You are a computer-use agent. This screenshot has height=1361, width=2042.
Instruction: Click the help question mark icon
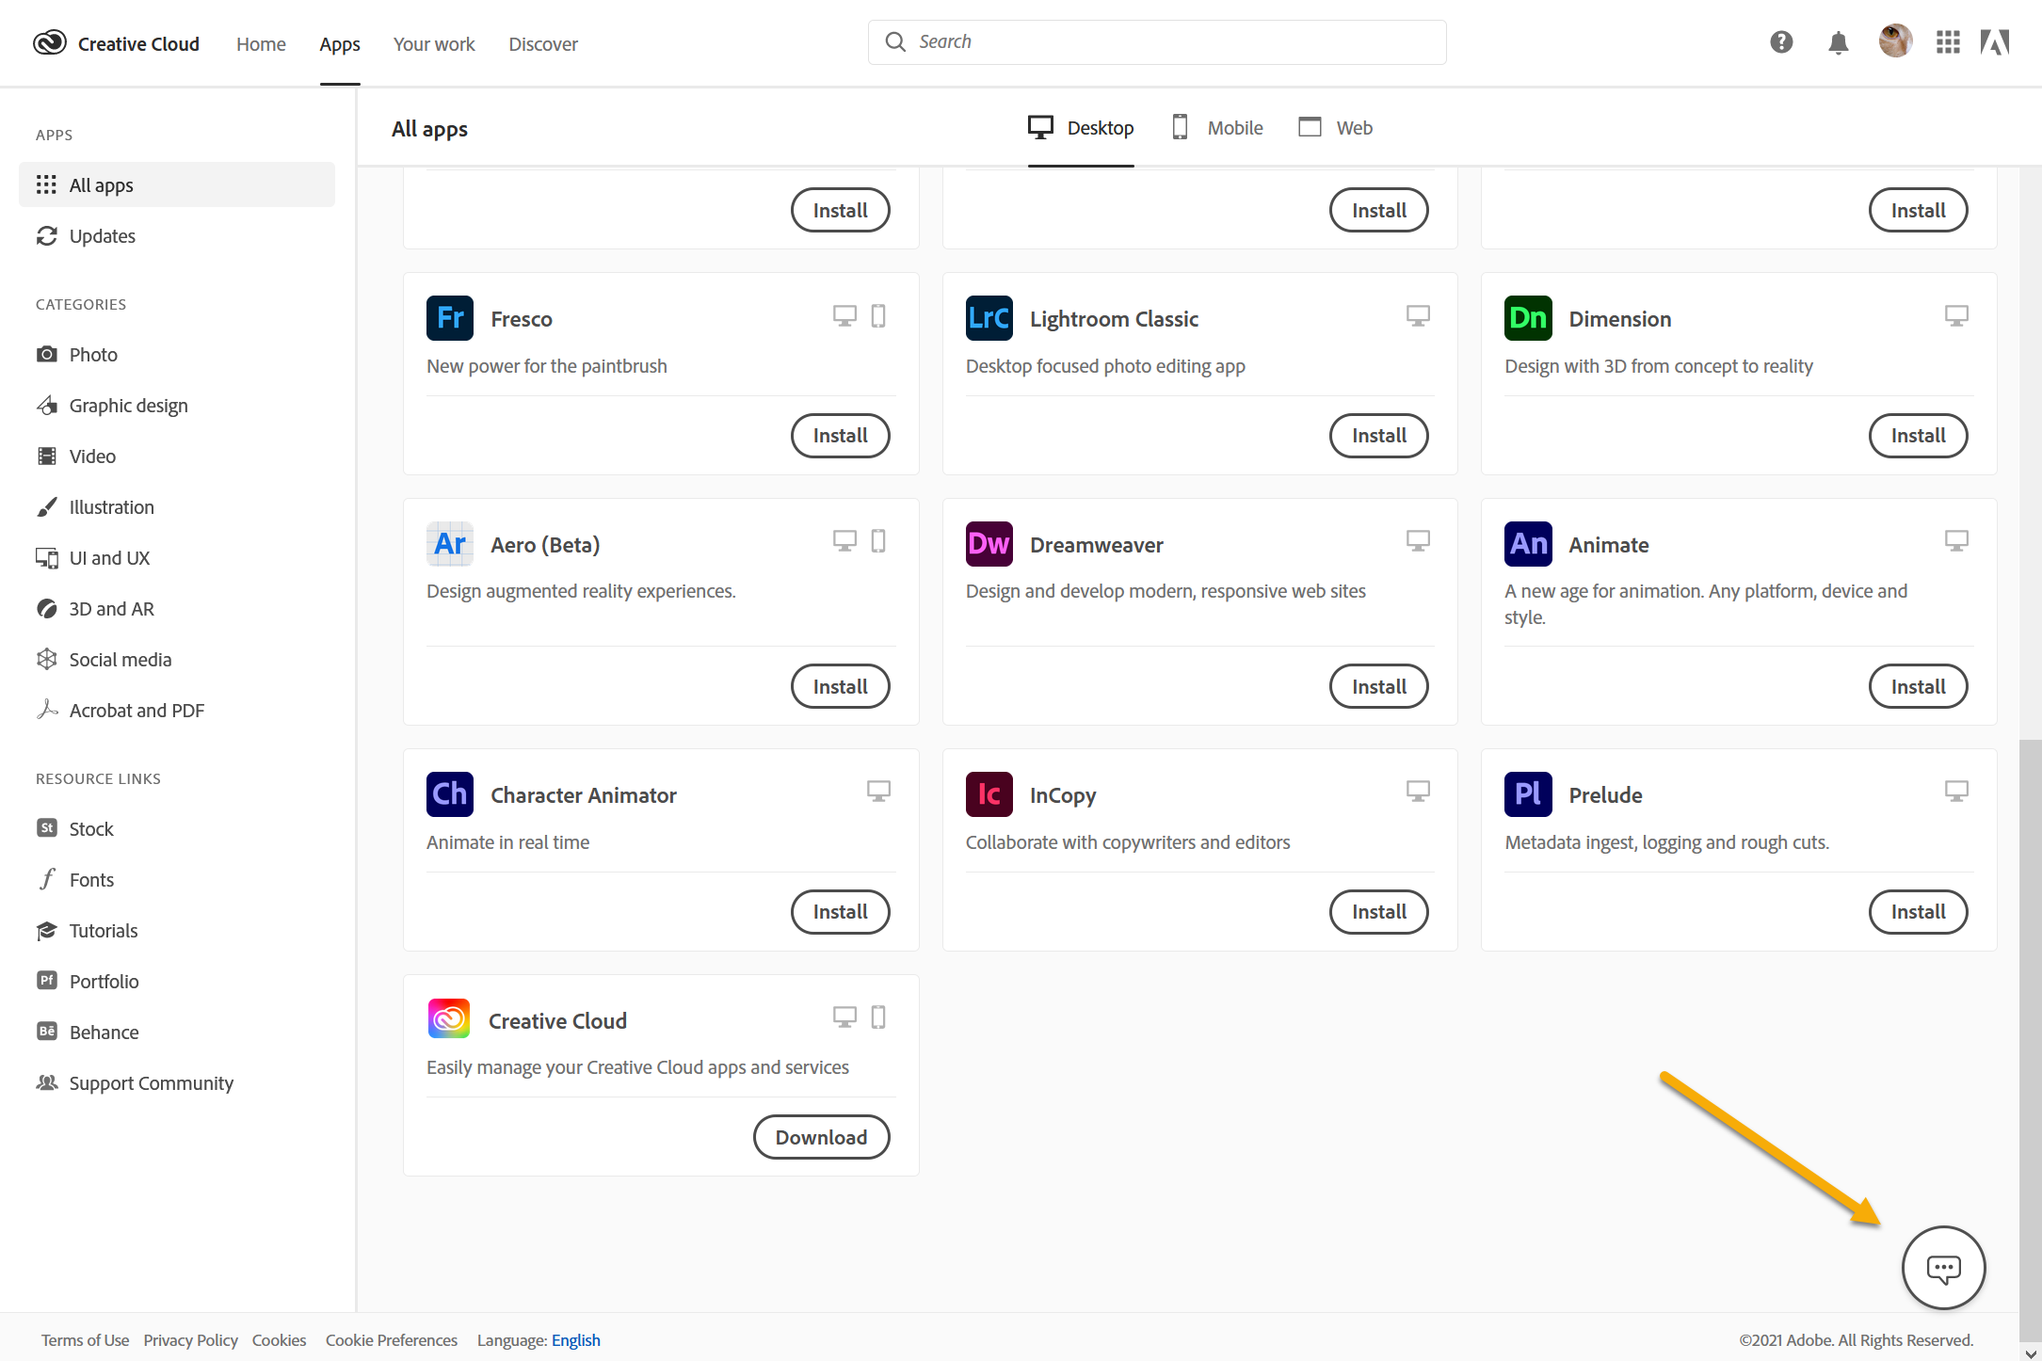click(1780, 42)
